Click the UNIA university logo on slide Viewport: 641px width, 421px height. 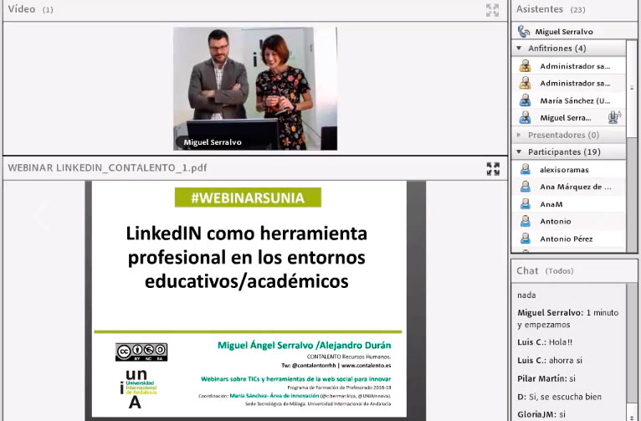coord(138,389)
